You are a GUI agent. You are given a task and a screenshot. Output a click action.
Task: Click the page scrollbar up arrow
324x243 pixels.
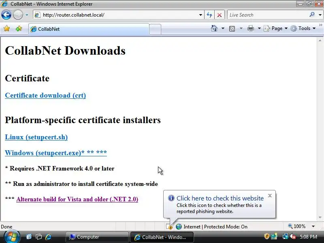[x=320, y=40]
